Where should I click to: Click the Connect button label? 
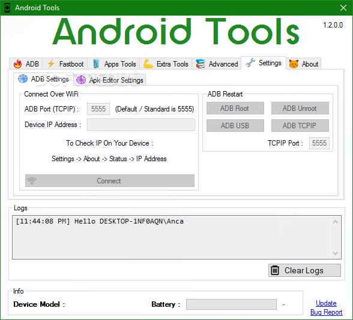coord(109,181)
